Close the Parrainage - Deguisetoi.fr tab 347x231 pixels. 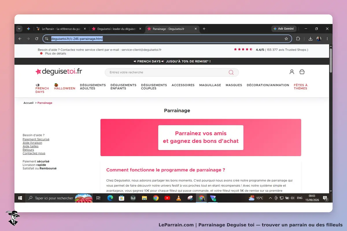tap(195, 29)
